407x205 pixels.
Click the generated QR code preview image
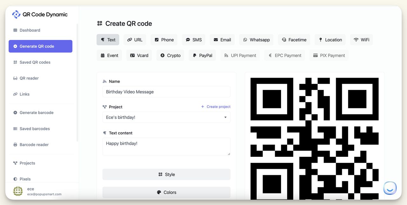(314, 138)
